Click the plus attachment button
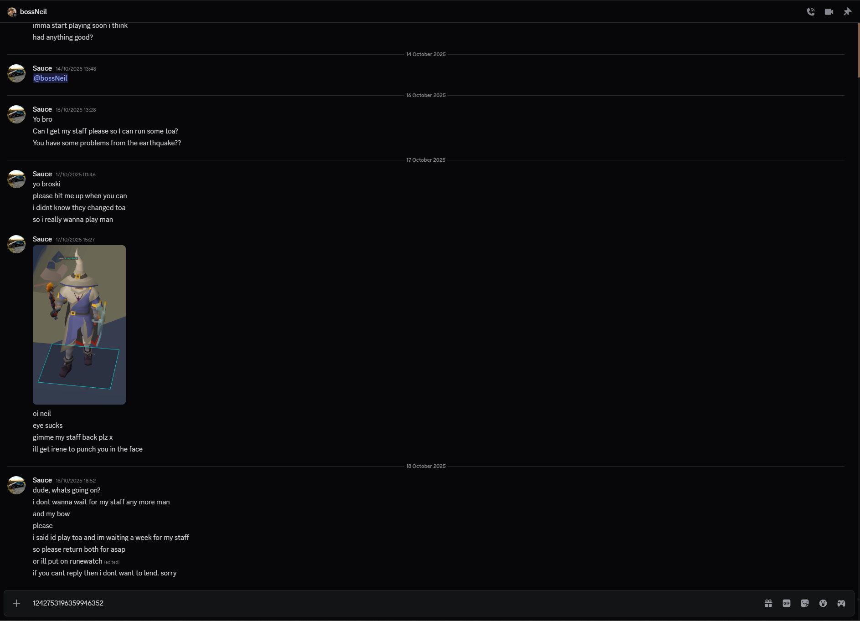The image size is (860, 621). click(16, 603)
